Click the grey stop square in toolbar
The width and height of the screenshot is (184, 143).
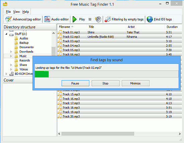(90, 19)
